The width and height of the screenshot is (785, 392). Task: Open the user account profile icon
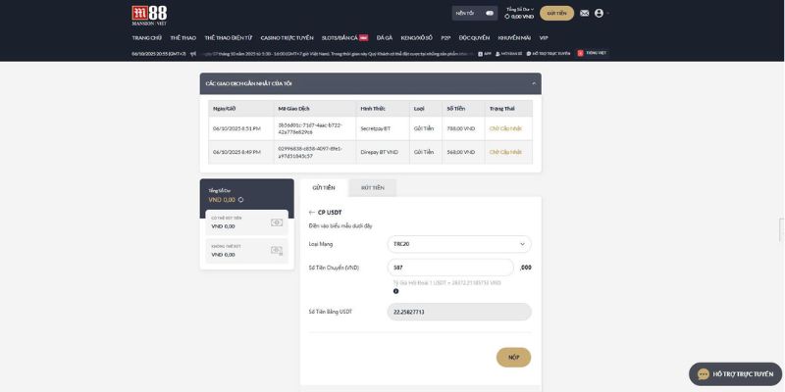(599, 14)
